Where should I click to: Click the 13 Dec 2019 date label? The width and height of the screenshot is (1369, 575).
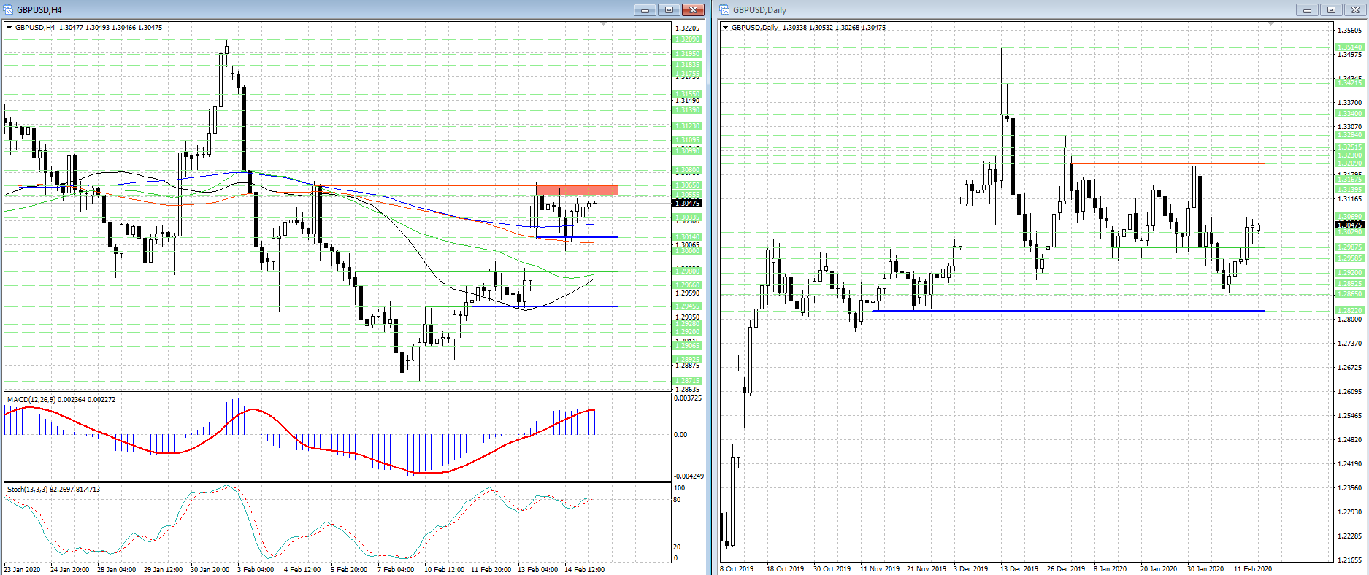click(1019, 569)
